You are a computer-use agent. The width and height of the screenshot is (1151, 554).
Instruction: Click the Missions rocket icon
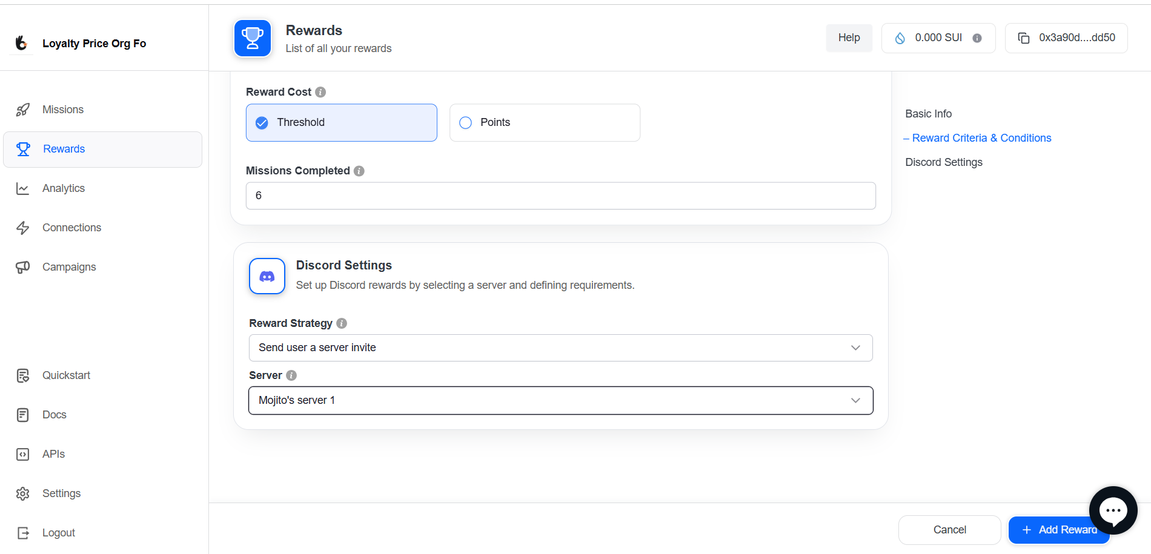pos(23,110)
